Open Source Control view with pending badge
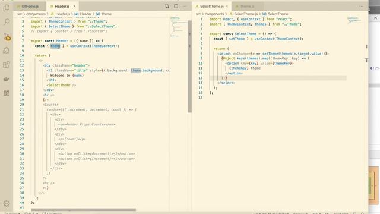The image size is (380, 214). point(7,37)
